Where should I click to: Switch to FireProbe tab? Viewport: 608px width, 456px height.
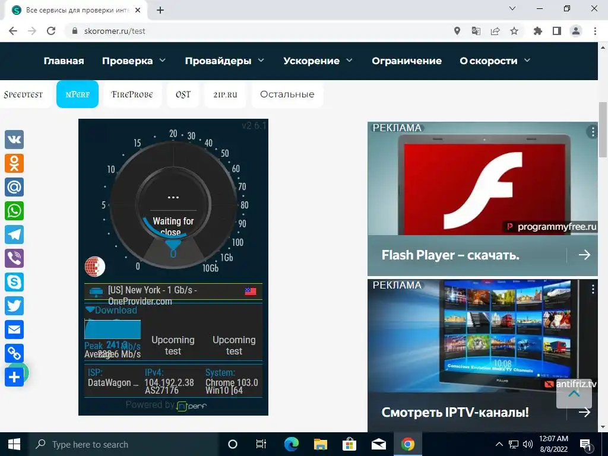(x=132, y=94)
